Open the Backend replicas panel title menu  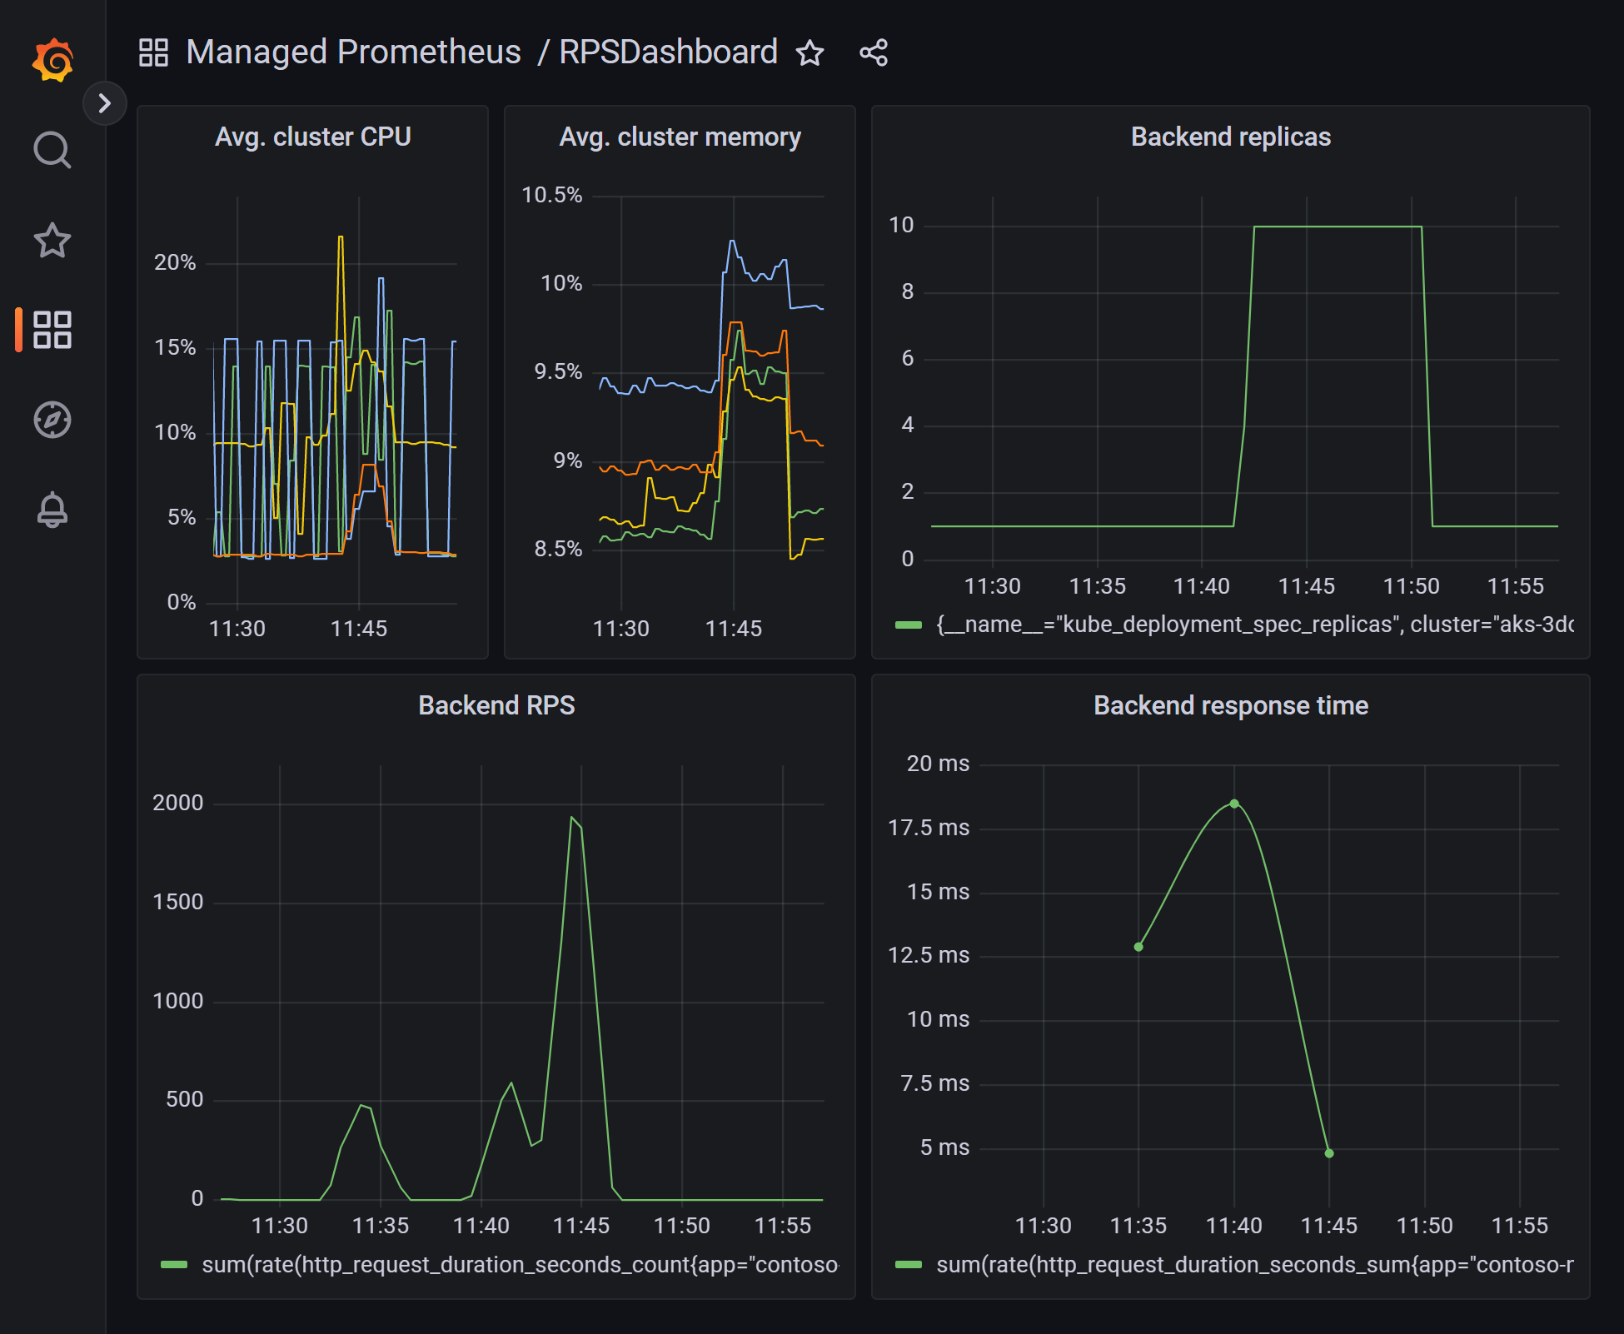pyautogui.click(x=1230, y=137)
